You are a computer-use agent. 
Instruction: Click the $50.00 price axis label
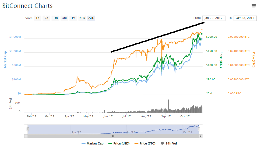[x=211, y=80]
